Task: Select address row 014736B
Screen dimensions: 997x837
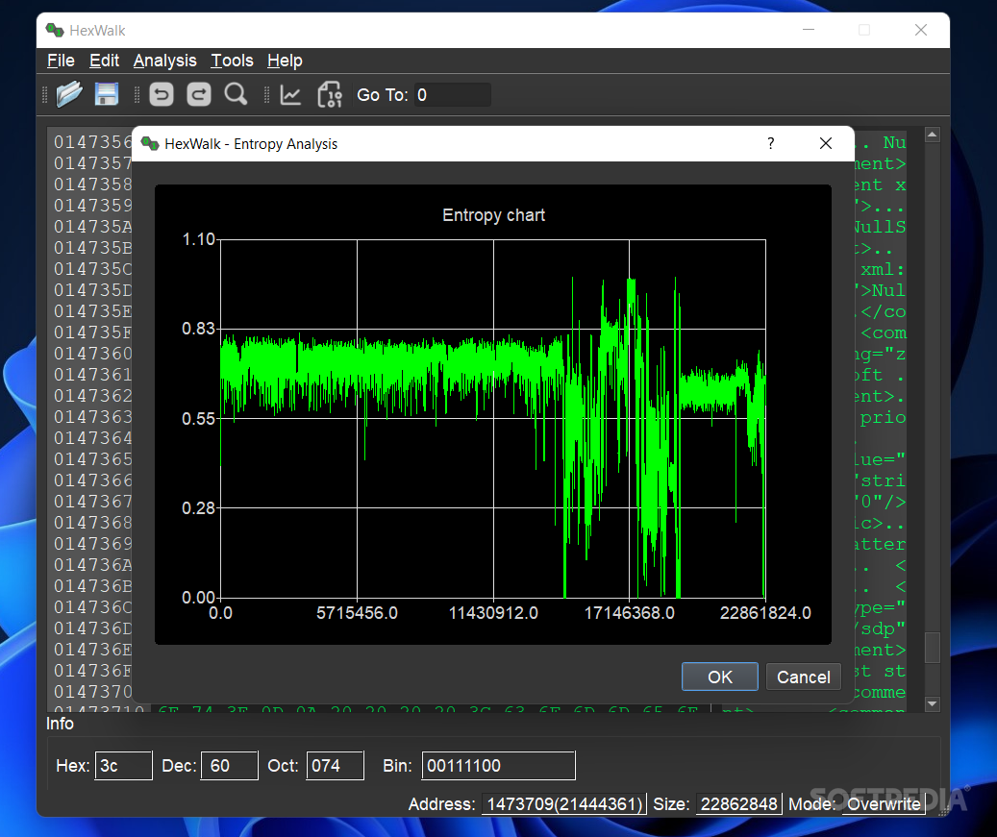Action: point(93,586)
